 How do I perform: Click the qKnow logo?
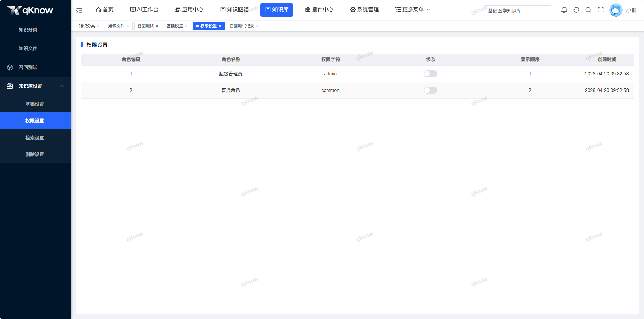(x=30, y=10)
